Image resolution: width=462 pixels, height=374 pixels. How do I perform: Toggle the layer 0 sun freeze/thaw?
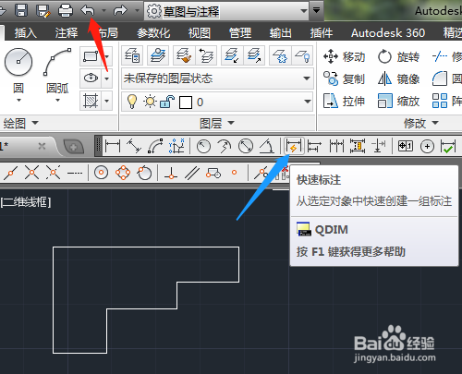click(150, 102)
